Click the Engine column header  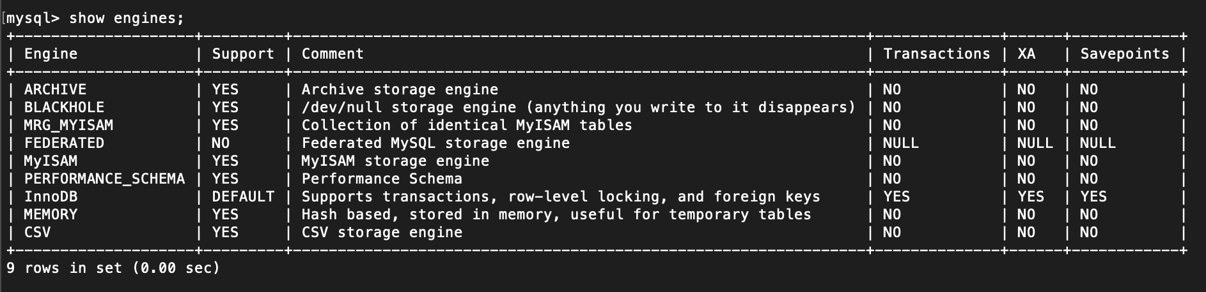(x=51, y=54)
